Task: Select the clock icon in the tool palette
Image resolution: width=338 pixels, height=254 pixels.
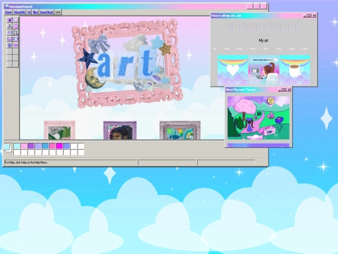Action: pos(16,20)
